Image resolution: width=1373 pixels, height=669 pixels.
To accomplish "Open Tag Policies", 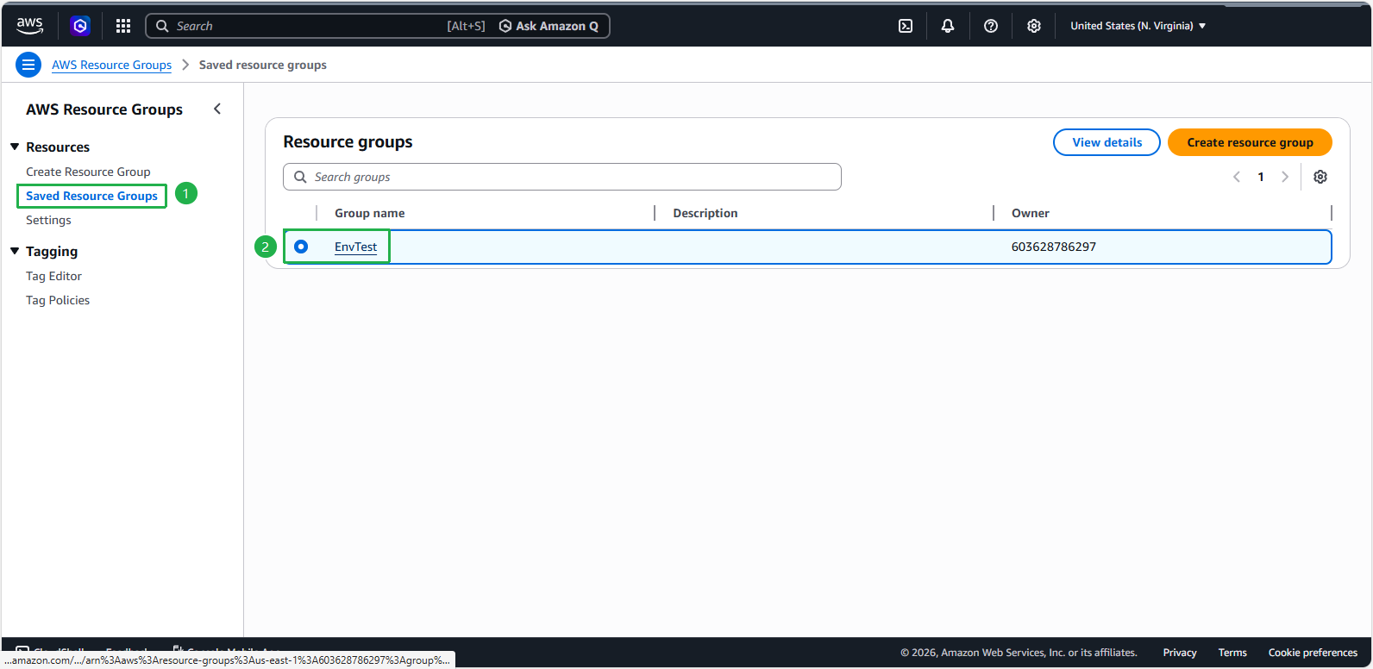I will click(58, 300).
